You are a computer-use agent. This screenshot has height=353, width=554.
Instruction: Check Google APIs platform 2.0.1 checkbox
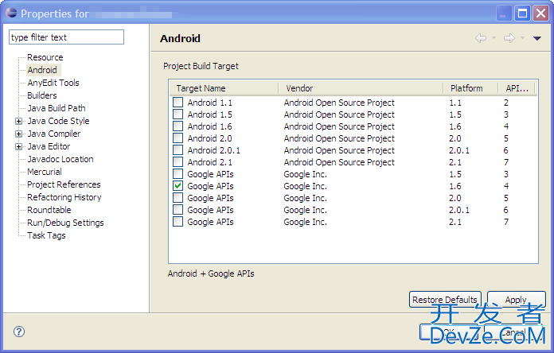(178, 210)
